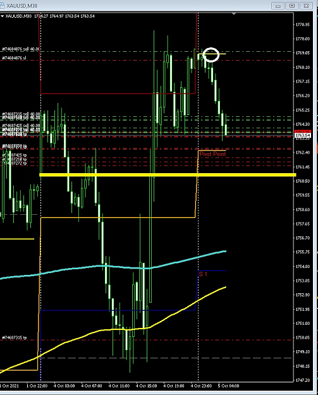Click the grey chart shift triangle marker
Viewport: 318px width, 395px height.
pos(234,14)
